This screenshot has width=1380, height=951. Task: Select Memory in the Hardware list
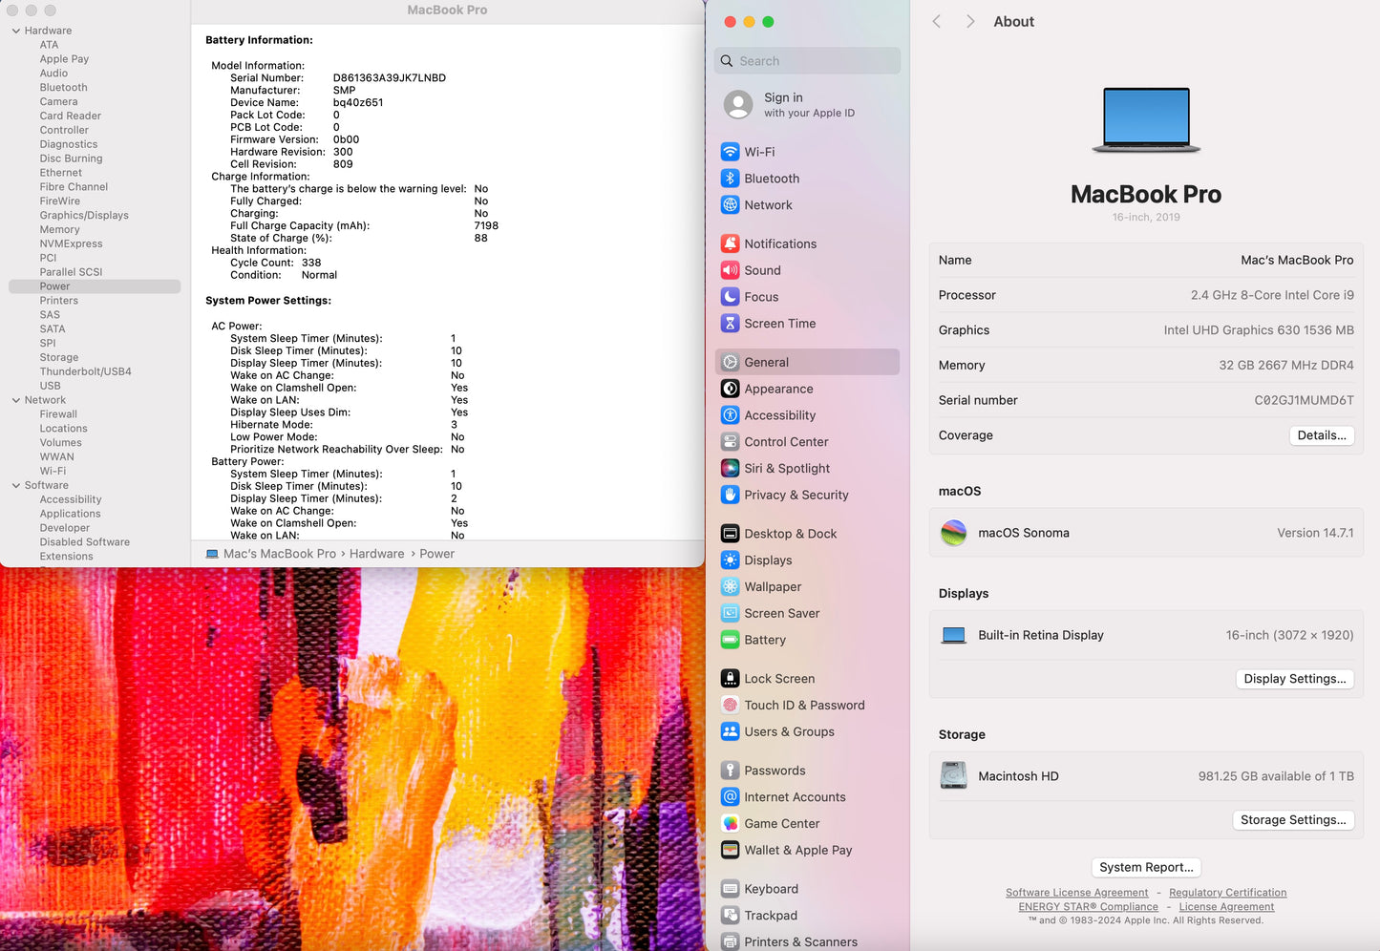pyautogui.click(x=59, y=229)
